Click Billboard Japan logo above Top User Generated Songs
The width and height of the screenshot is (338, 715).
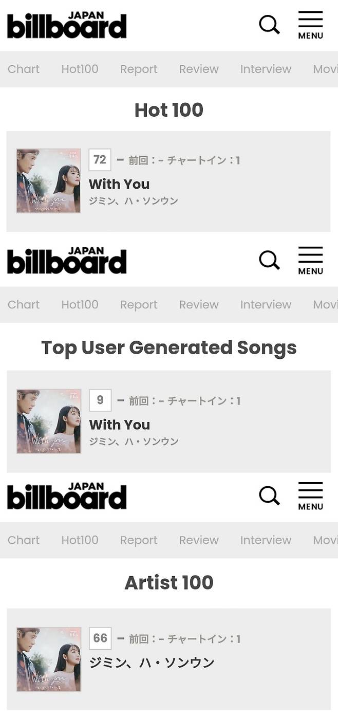[67, 261]
